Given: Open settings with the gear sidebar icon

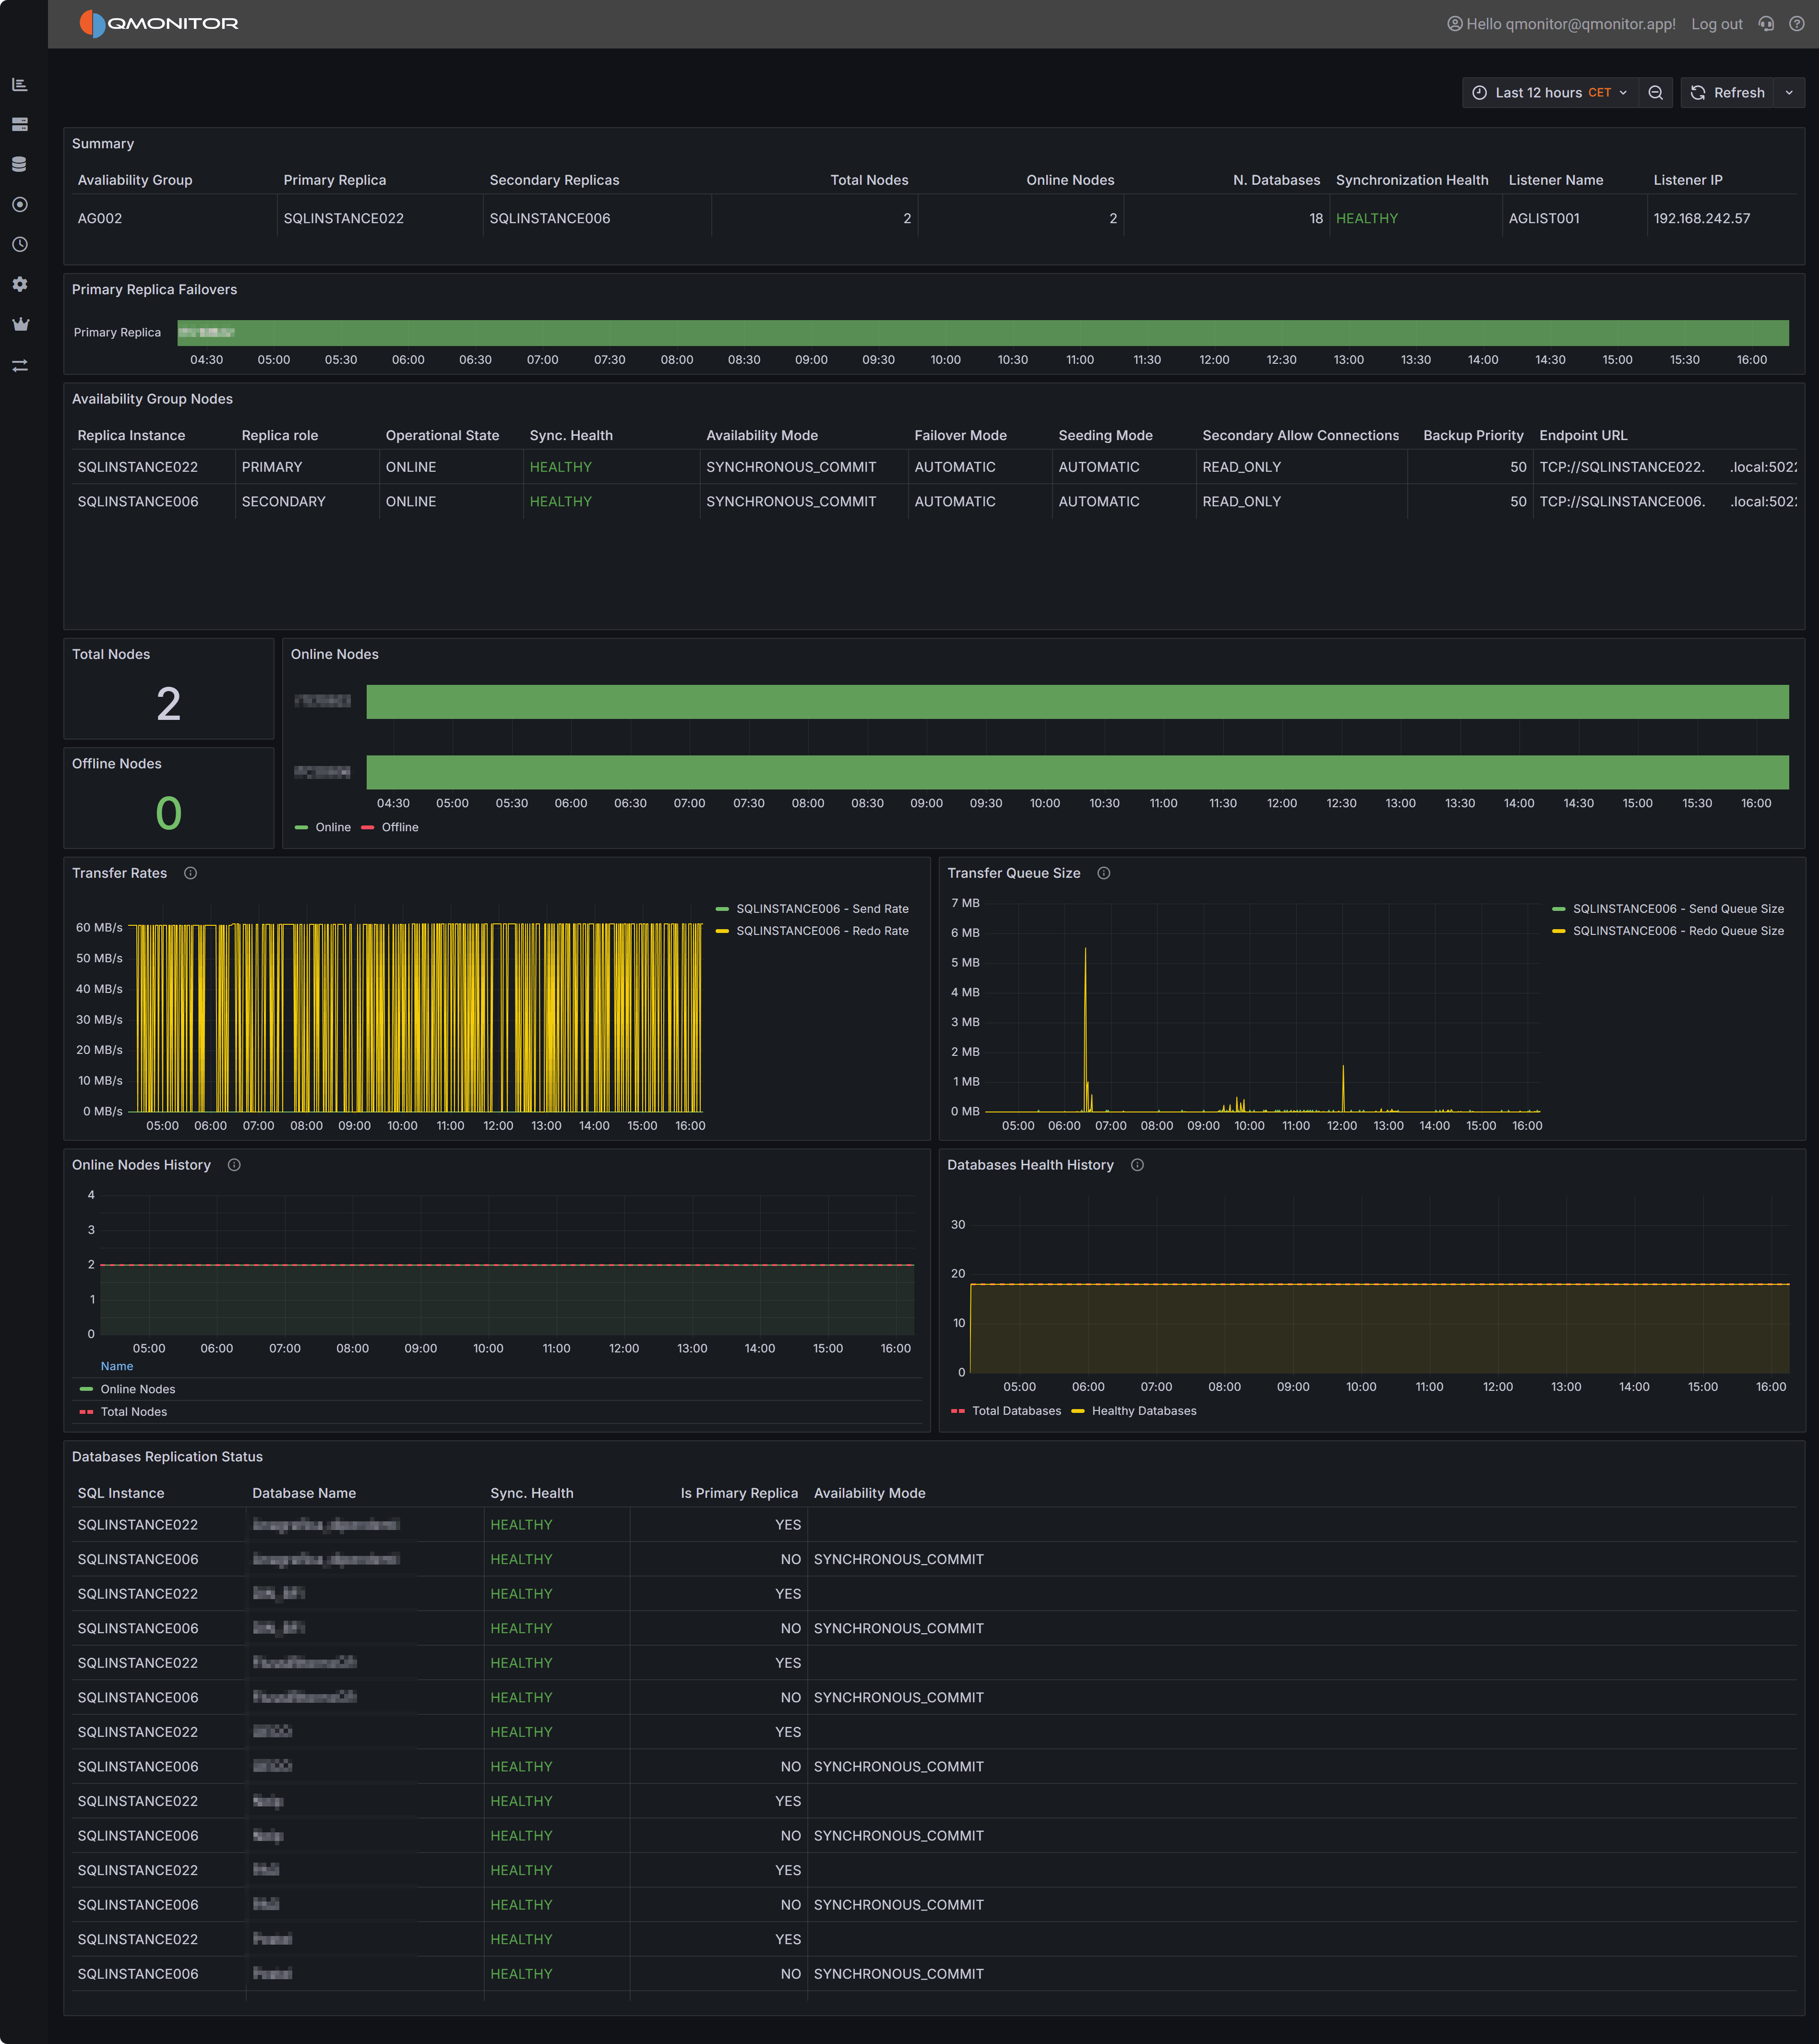Looking at the screenshot, I should coord(20,284).
